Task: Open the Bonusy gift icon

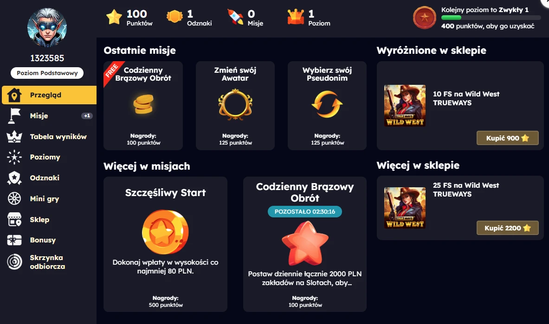Action: pos(14,240)
